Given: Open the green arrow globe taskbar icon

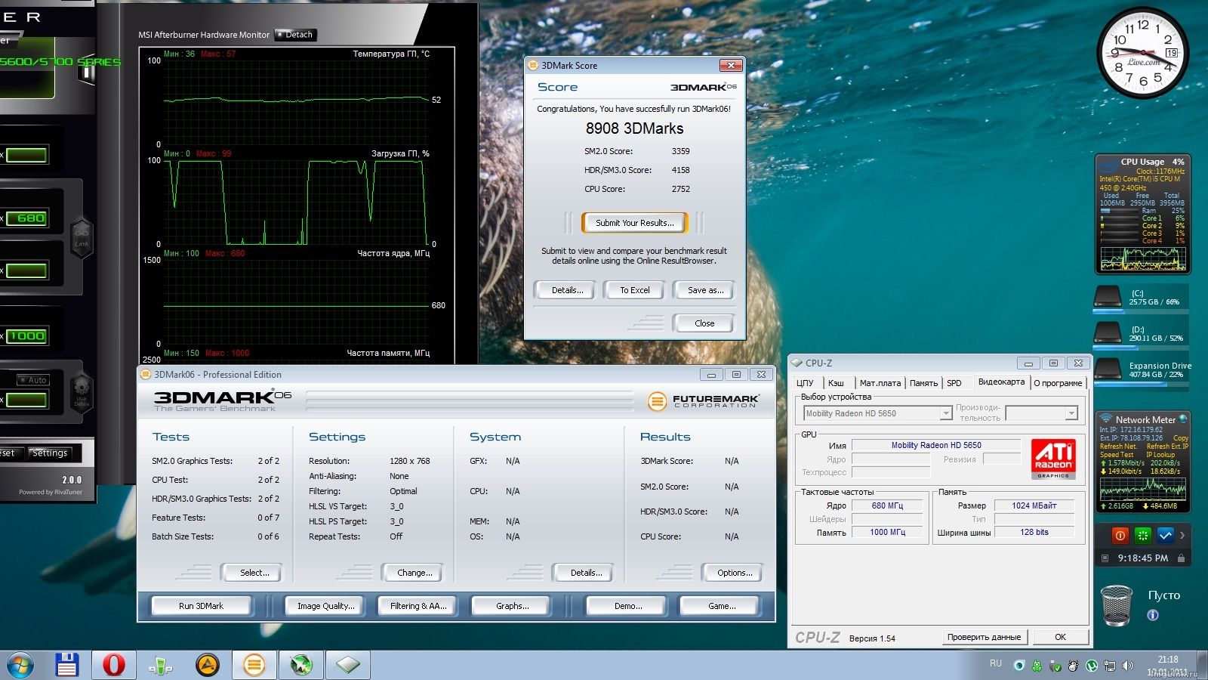Looking at the screenshot, I should click(301, 665).
